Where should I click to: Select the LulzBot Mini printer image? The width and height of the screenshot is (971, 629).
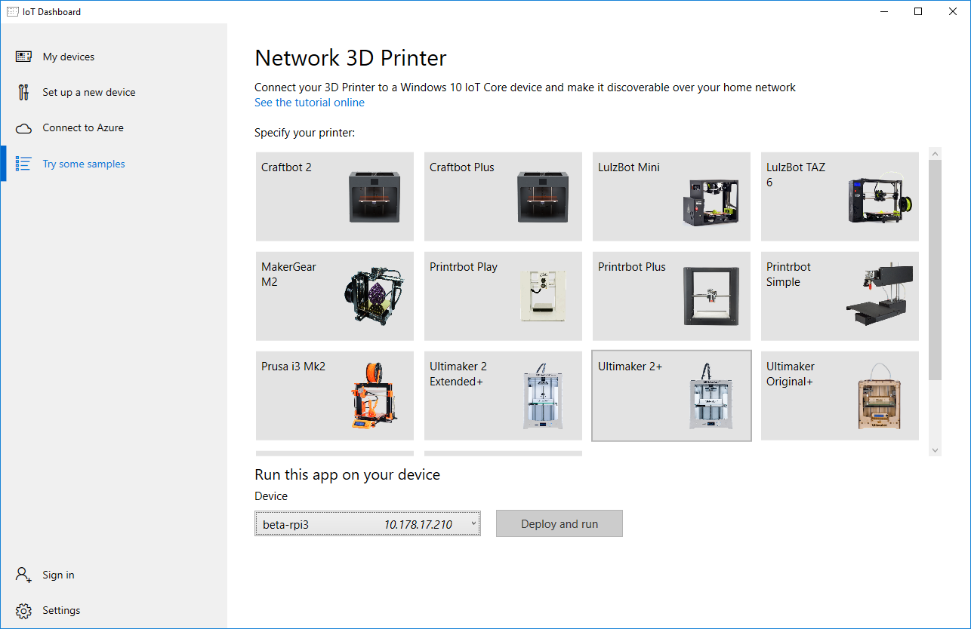(711, 203)
